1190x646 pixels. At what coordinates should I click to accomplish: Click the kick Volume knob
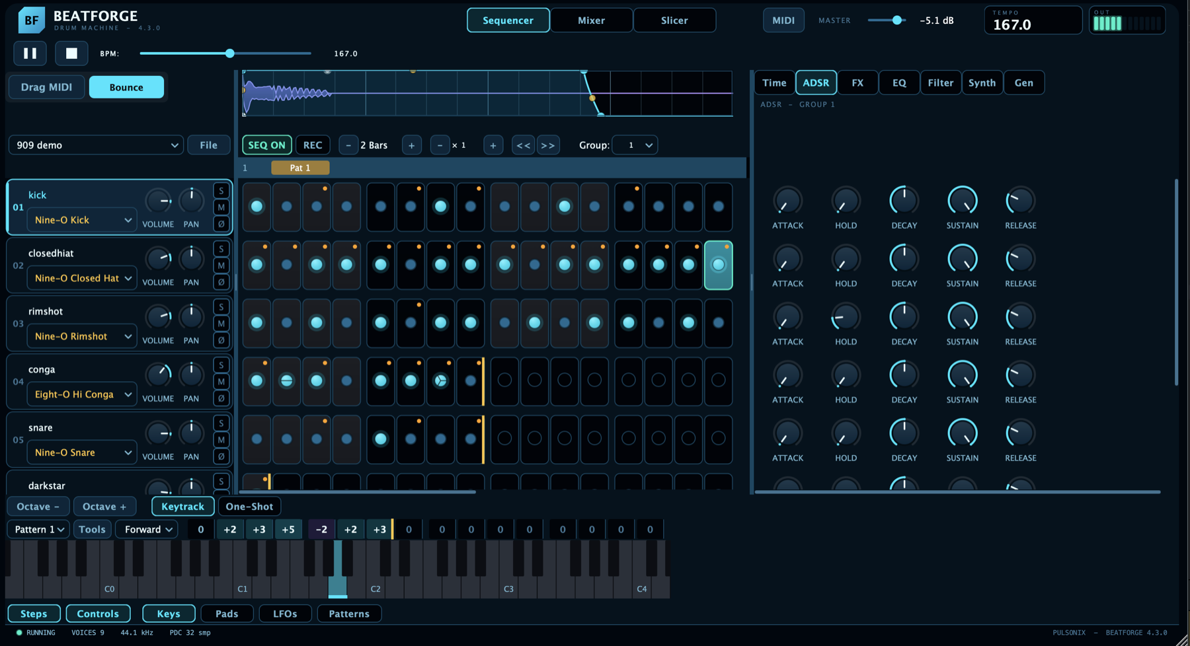pos(158,201)
